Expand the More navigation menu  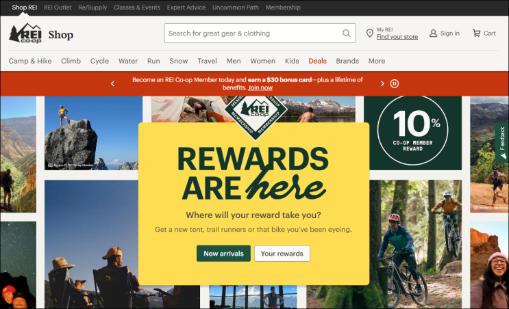377,61
